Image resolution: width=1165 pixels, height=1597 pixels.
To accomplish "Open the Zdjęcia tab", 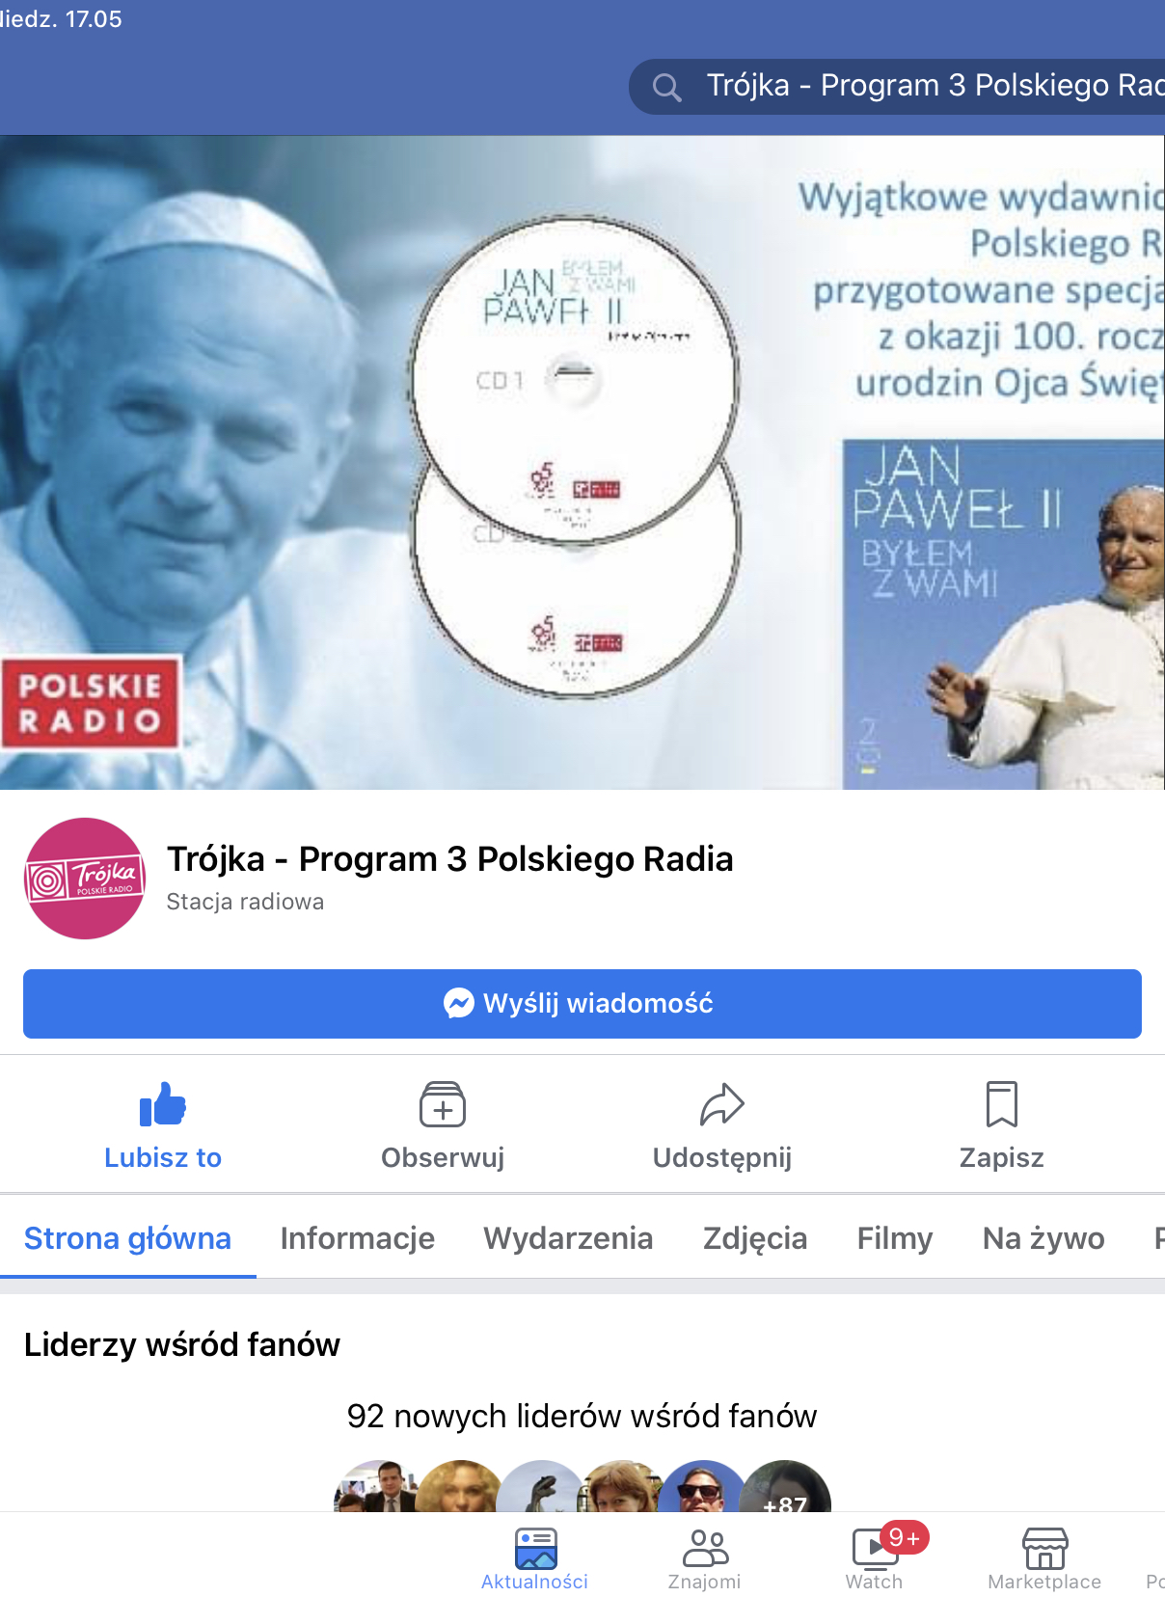I will pyautogui.click(x=755, y=1238).
